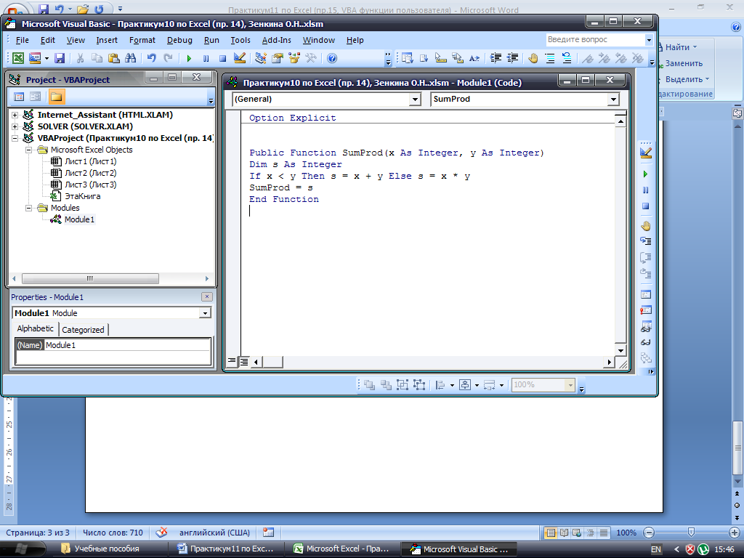Click List Properties/Methods icon in Edit toolbar

[x=407, y=58]
